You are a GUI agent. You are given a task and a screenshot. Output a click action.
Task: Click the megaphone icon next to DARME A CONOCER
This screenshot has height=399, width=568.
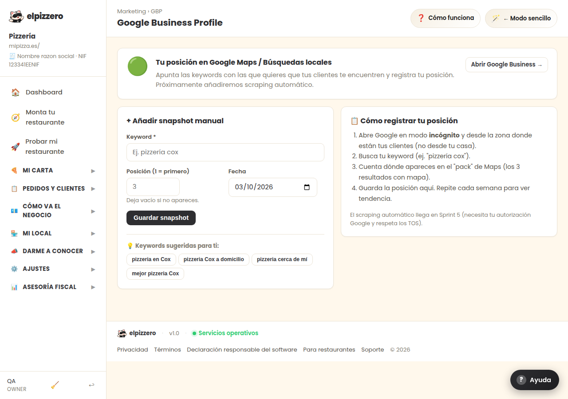tap(14, 251)
